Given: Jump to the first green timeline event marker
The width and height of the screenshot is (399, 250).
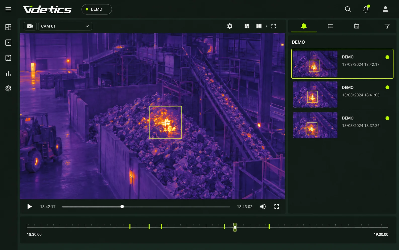Looking at the screenshot, I should [x=130, y=226].
